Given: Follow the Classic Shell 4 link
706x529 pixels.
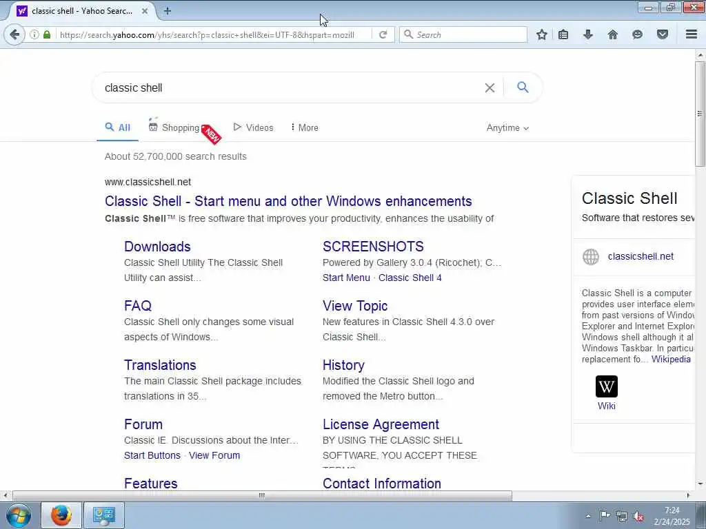Looking at the screenshot, I should coord(410,278).
